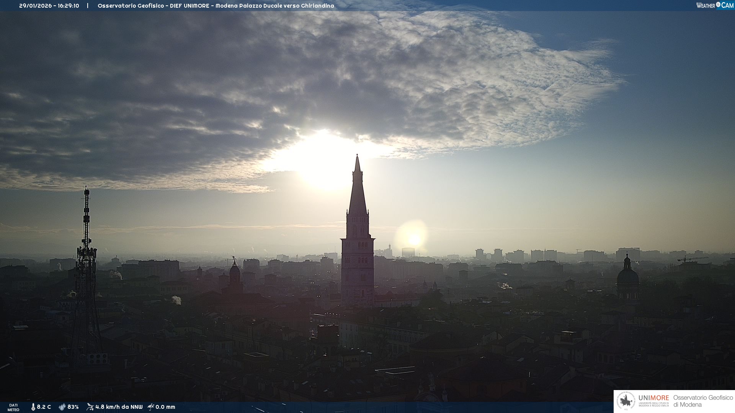Click the 16:29:10 timestamp
Image resolution: width=735 pixels, height=413 pixels.
pos(69,6)
